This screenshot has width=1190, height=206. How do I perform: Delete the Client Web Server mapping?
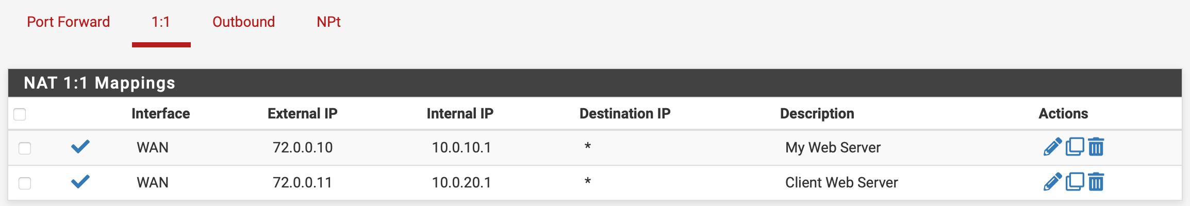(x=1096, y=182)
